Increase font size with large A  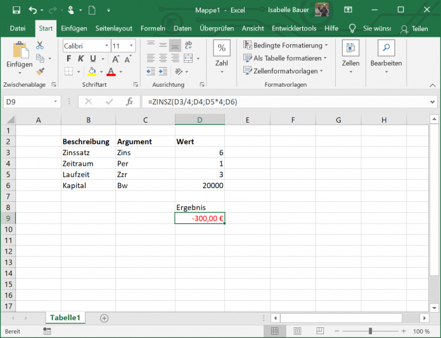(x=115, y=59)
